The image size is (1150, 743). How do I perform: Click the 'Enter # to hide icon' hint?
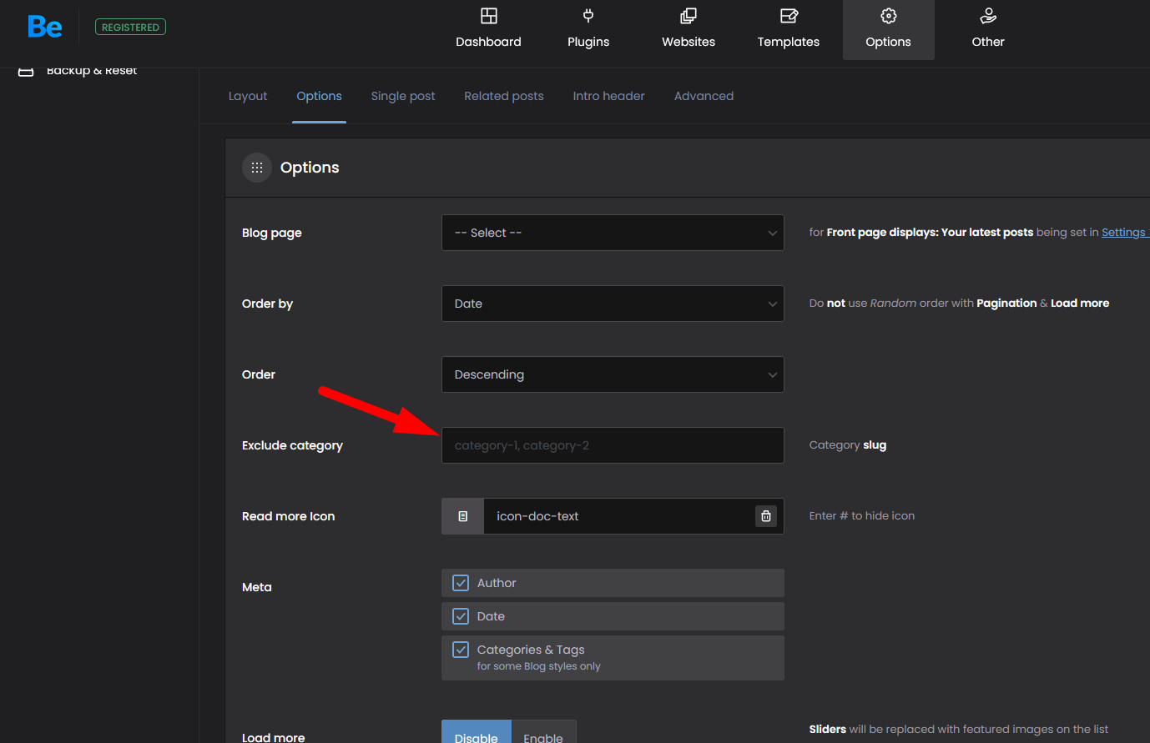(862, 516)
